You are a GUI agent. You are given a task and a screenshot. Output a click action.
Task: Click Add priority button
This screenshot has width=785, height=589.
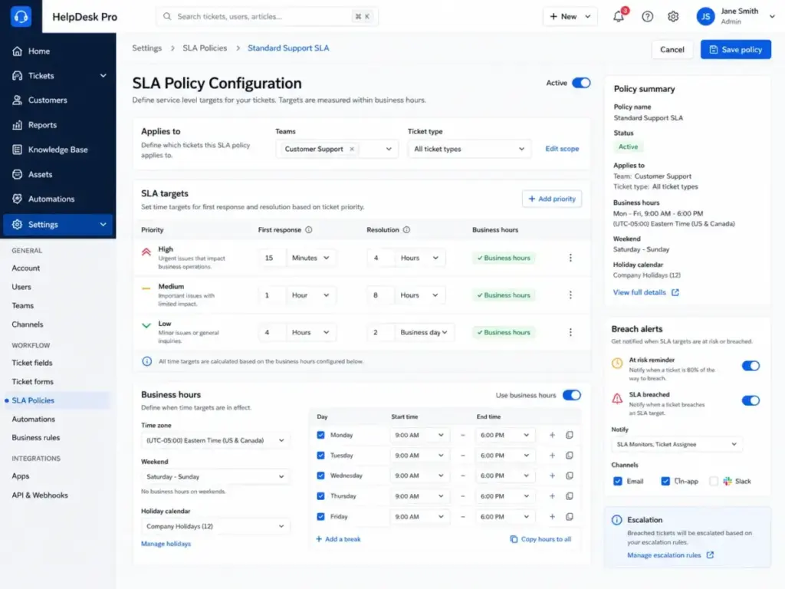click(552, 199)
